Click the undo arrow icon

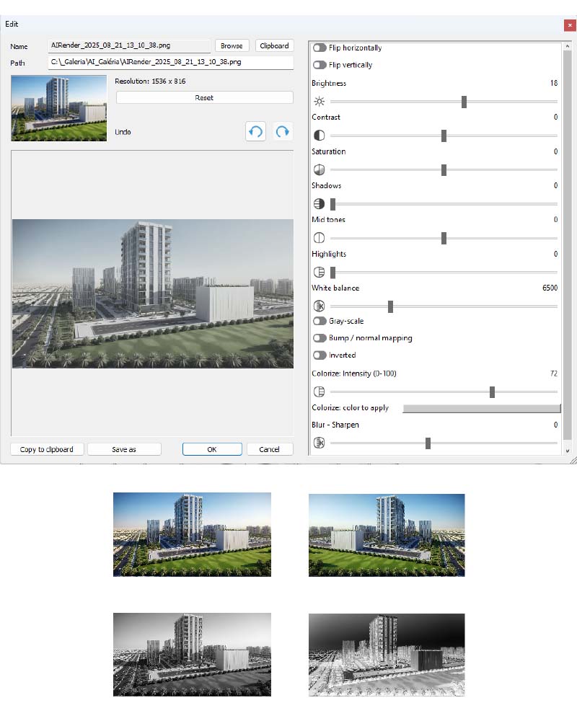(255, 131)
